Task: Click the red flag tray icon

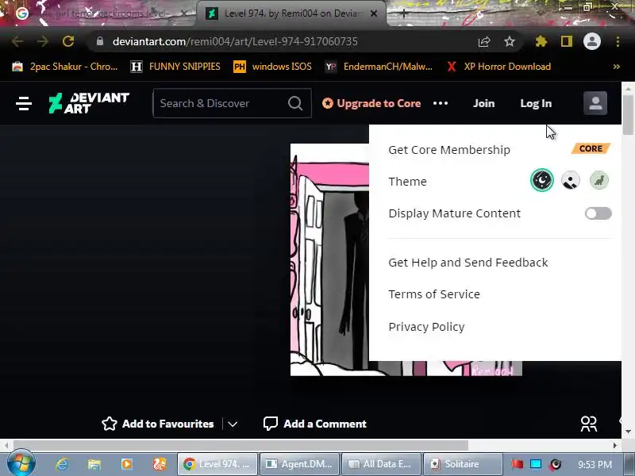Action: (517, 464)
